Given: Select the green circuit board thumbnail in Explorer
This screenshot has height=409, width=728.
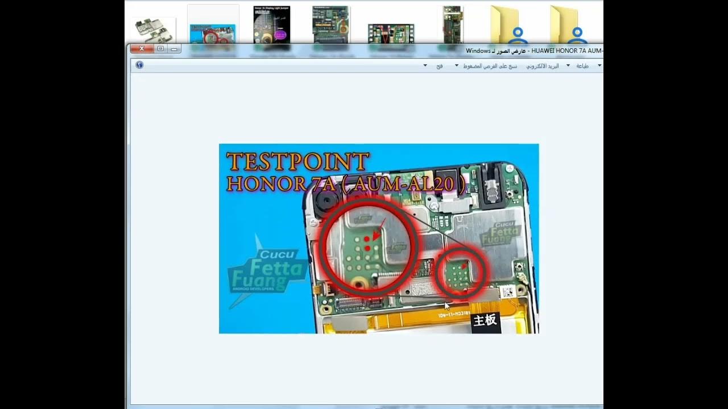Looking at the screenshot, I should 330,25.
